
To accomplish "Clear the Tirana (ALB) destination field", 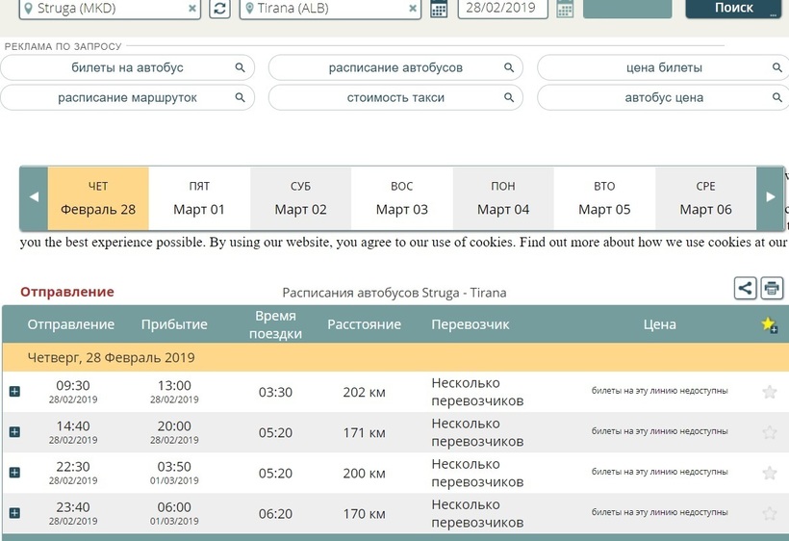I will tap(413, 9).
